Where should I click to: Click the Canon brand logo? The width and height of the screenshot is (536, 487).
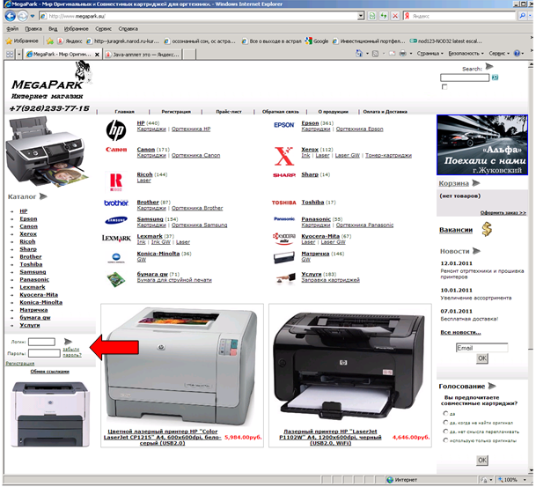116,150
